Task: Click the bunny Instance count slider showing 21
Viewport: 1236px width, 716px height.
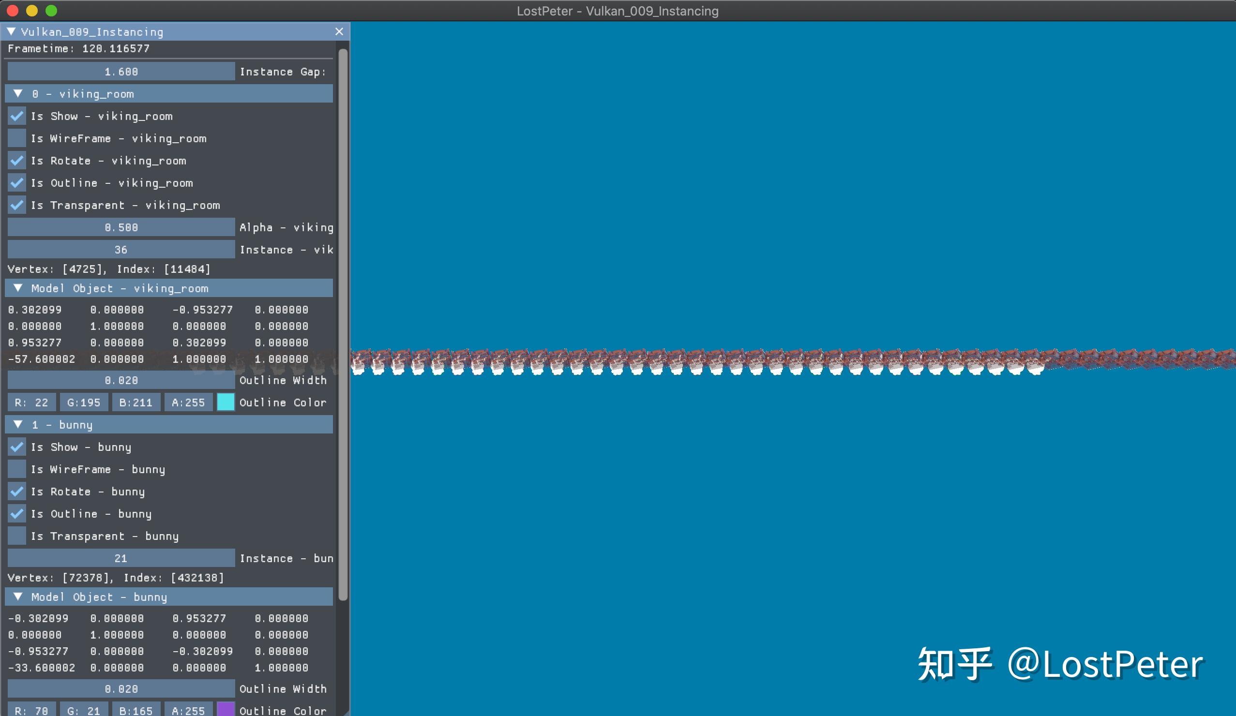Action: click(x=121, y=558)
